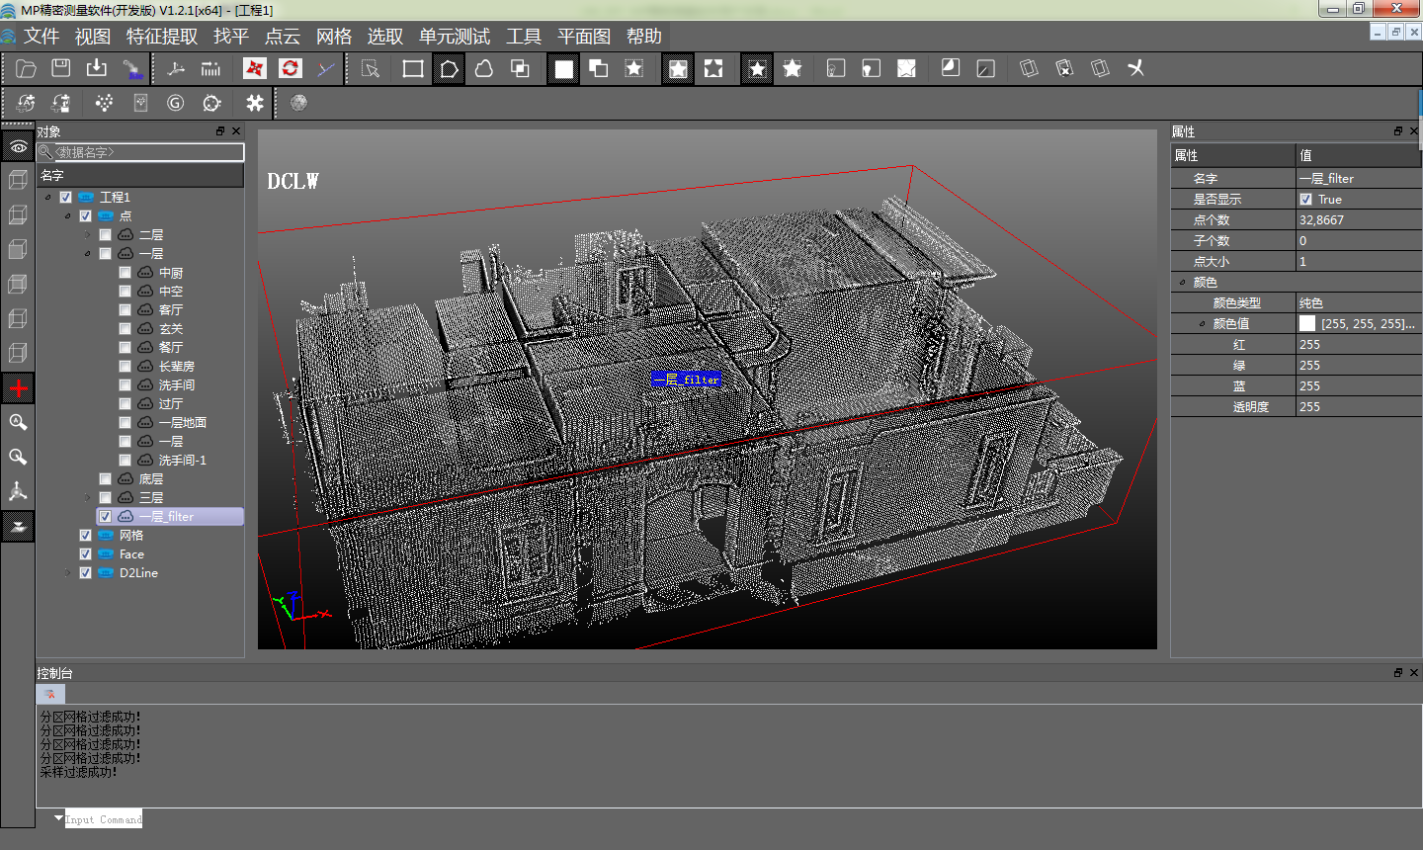Click the Input Command field
Screen dimensions: 1423x850
point(104,819)
